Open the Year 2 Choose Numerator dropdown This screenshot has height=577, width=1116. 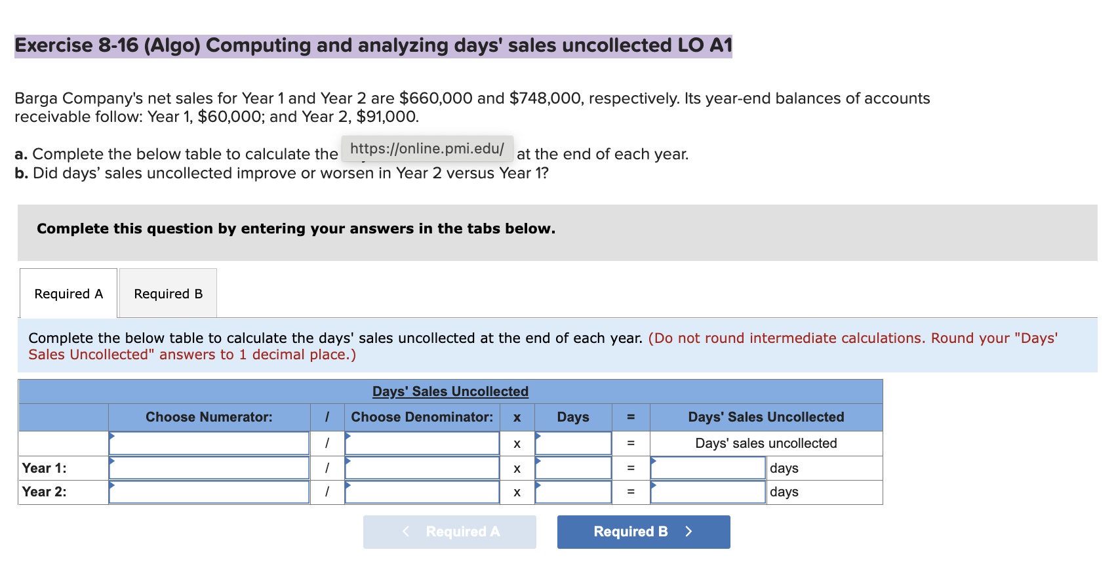(x=209, y=492)
